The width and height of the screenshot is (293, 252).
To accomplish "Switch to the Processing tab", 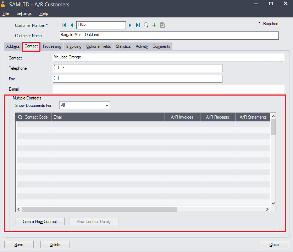I will point(52,46).
